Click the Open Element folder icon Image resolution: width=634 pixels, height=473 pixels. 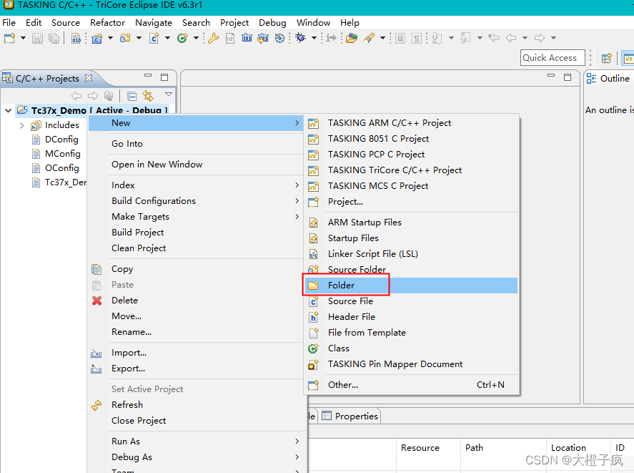(x=352, y=38)
